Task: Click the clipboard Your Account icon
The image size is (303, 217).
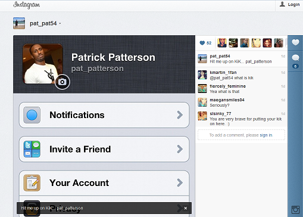Action: (x=32, y=183)
